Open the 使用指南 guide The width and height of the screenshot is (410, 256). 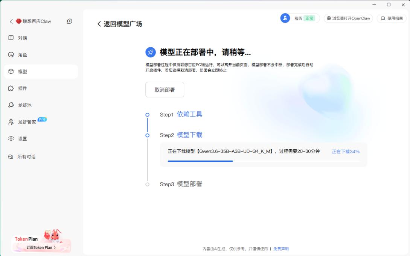(x=392, y=18)
